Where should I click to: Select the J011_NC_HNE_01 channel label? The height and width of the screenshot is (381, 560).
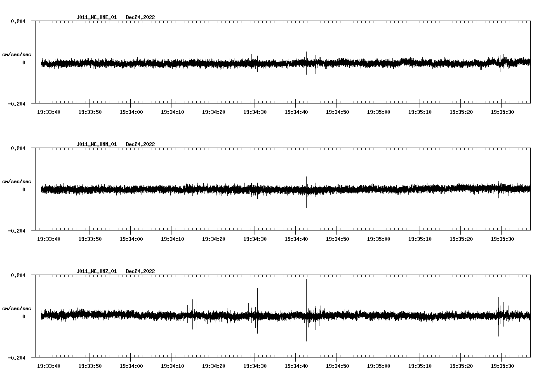96,17
